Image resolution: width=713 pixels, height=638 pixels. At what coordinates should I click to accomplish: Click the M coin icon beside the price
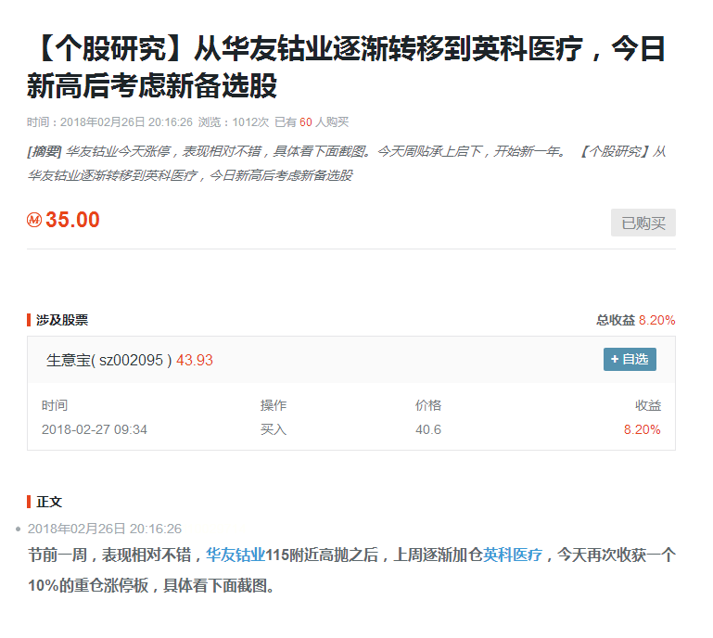tap(34, 221)
